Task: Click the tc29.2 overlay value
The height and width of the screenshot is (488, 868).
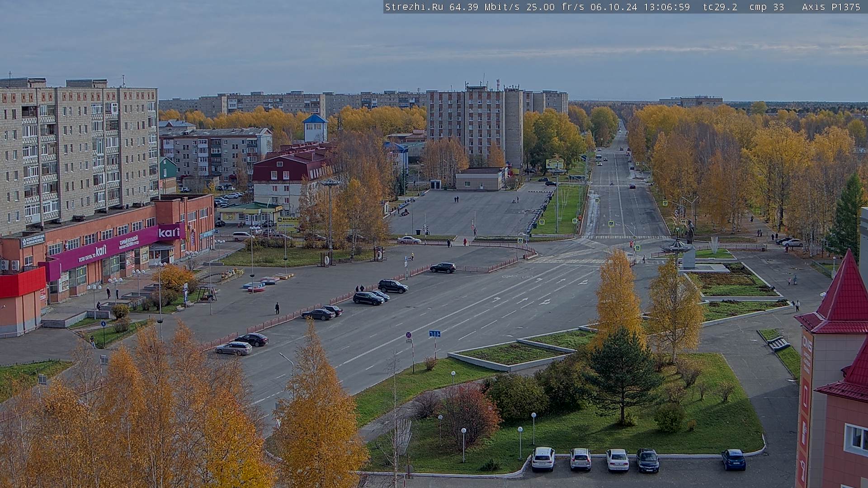Action: coord(720,7)
